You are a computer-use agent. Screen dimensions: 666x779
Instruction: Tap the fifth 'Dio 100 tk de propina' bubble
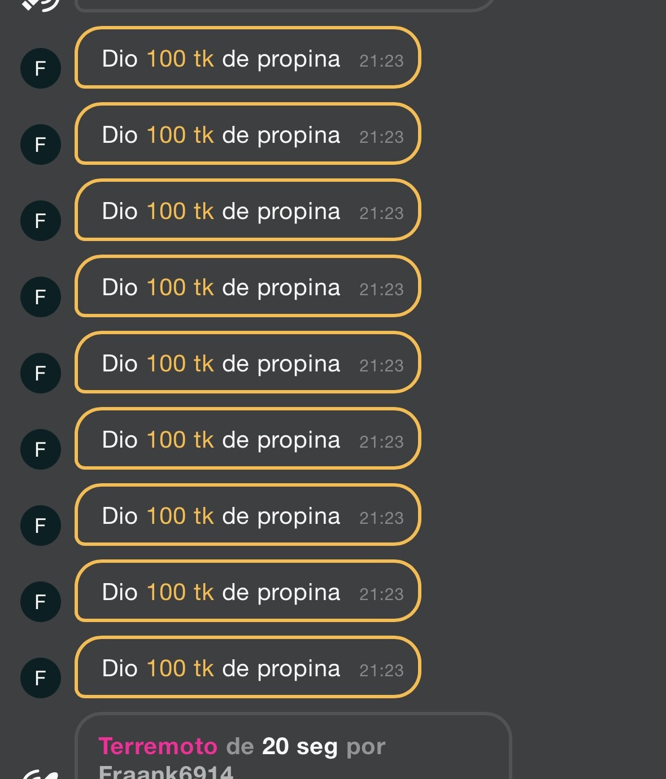point(247,363)
